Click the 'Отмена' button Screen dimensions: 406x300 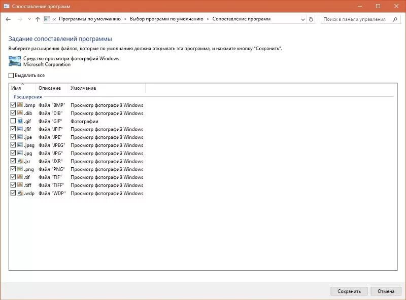[386, 291]
